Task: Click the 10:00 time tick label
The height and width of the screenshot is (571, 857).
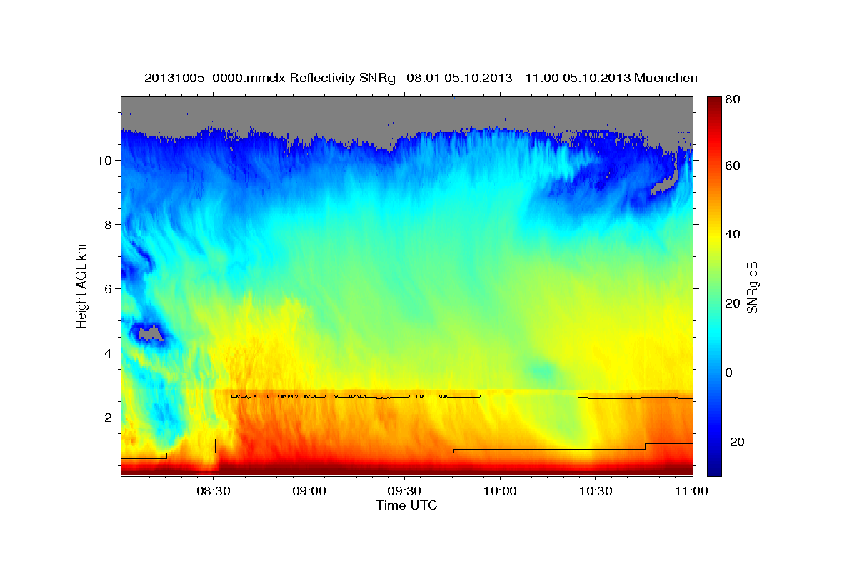Action: (500, 492)
